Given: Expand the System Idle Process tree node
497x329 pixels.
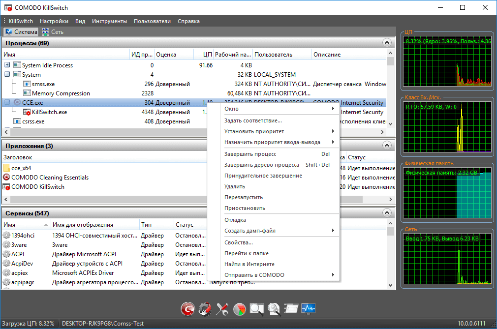Looking at the screenshot, I should pos(7,65).
